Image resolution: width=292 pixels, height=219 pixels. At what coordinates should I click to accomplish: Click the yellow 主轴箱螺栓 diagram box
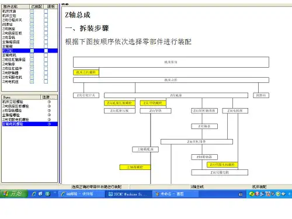(x=135, y=167)
